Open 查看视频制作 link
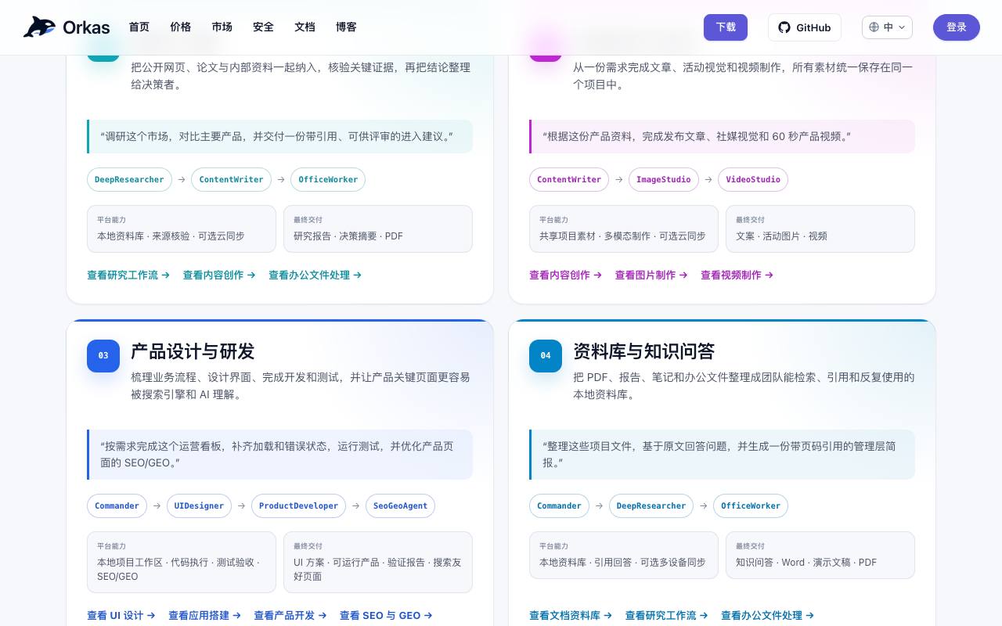This screenshot has width=1002, height=626. [737, 275]
